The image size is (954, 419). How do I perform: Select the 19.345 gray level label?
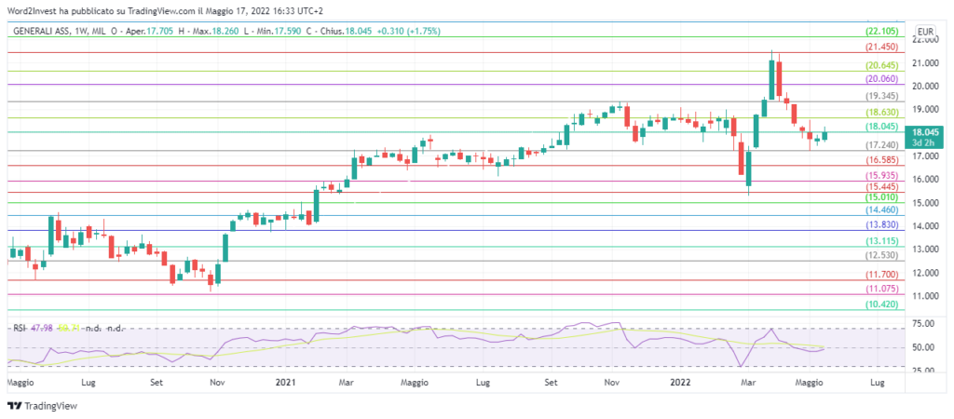(x=880, y=96)
